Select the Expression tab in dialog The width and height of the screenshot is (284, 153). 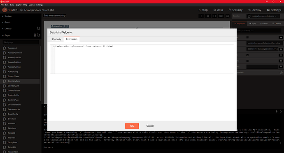click(x=72, y=39)
